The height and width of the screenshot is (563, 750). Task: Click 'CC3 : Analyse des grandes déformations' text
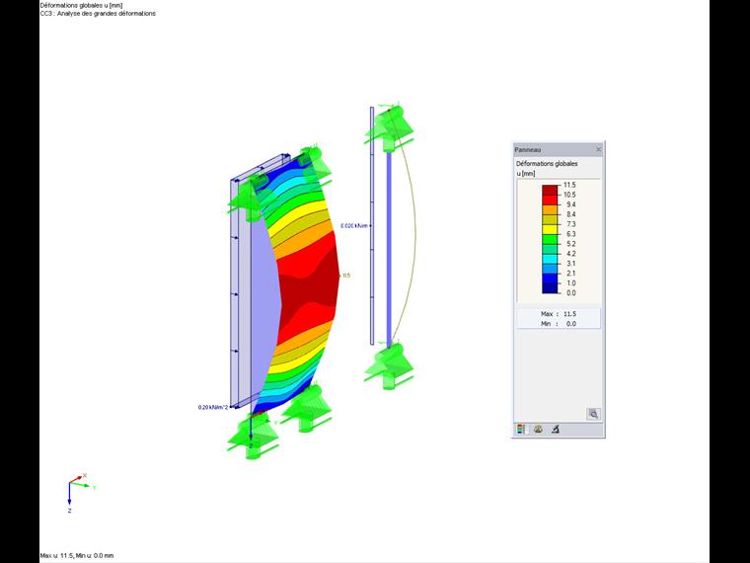98,14
